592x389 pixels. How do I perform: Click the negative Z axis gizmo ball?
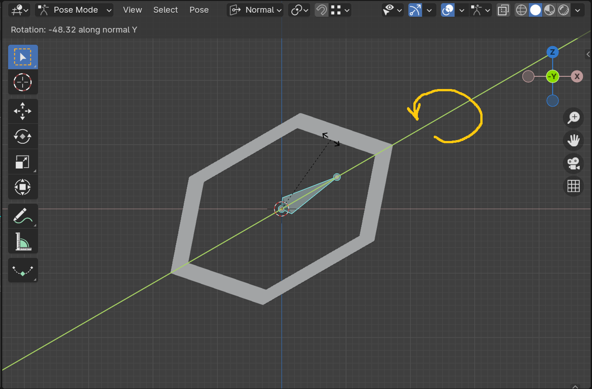pos(552,101)
